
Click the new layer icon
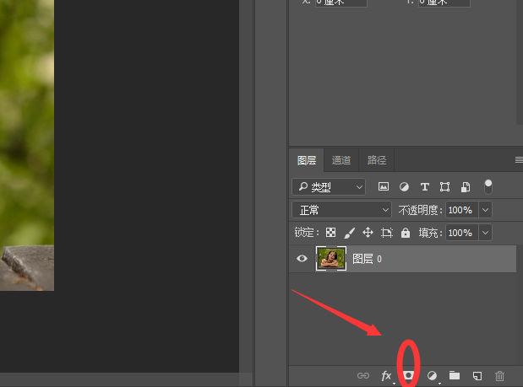pos(477,375)
